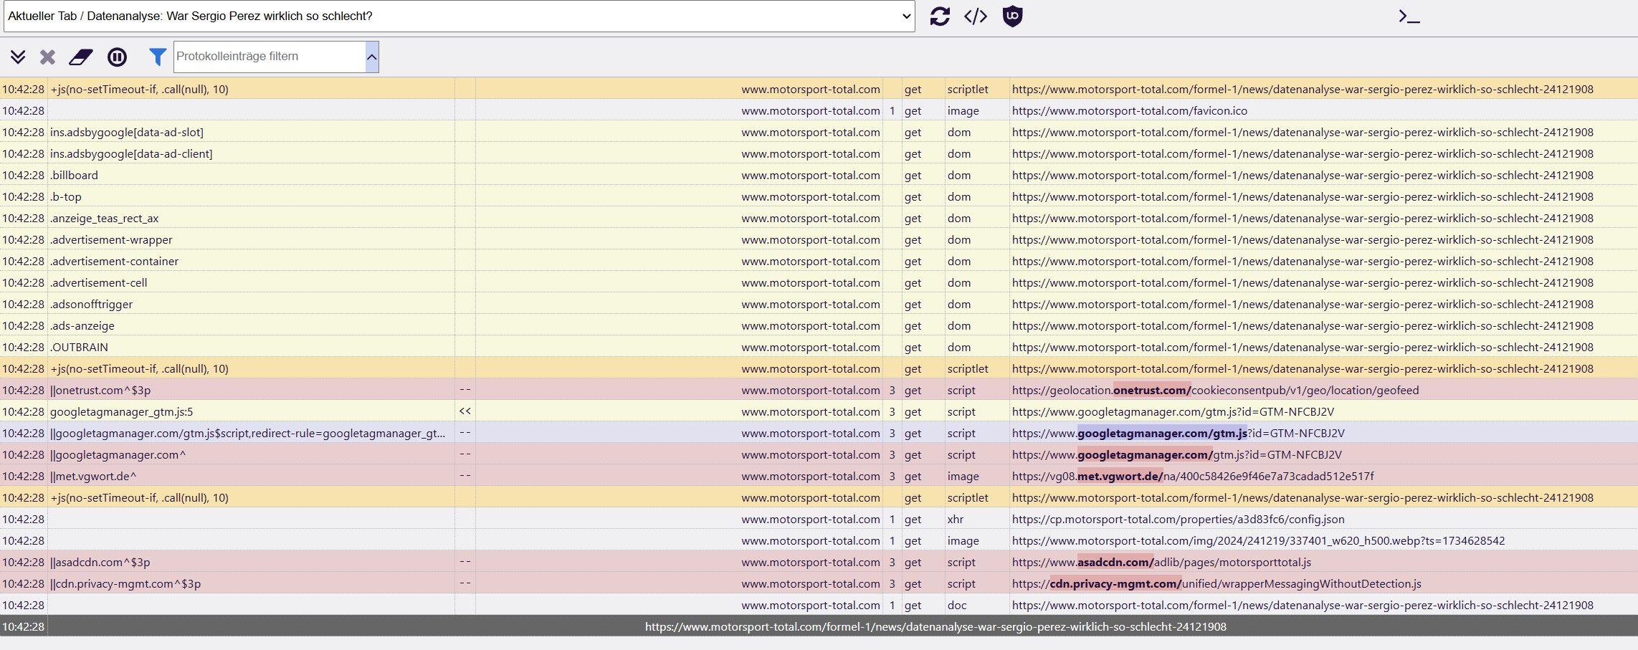Click the dark page-navigation URL row

point(819,626)
